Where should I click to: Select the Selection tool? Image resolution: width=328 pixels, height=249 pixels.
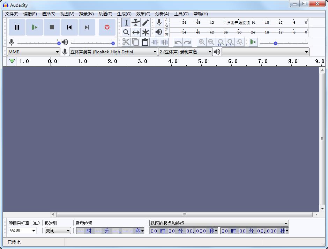(126, 22)
